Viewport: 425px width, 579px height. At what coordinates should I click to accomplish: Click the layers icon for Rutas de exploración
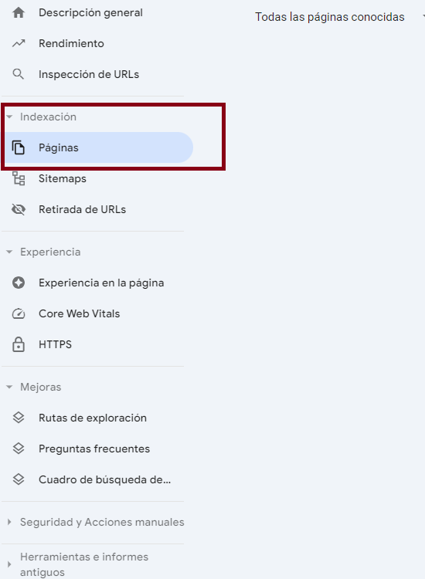[19, 418]
